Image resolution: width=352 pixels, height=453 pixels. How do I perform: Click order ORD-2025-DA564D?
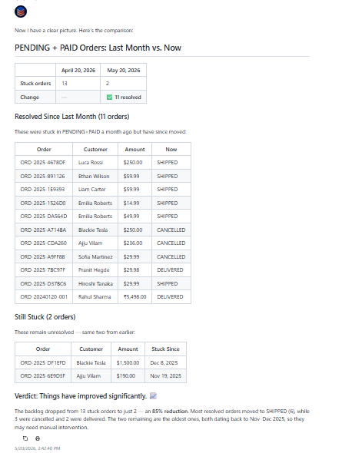point(44,216)
